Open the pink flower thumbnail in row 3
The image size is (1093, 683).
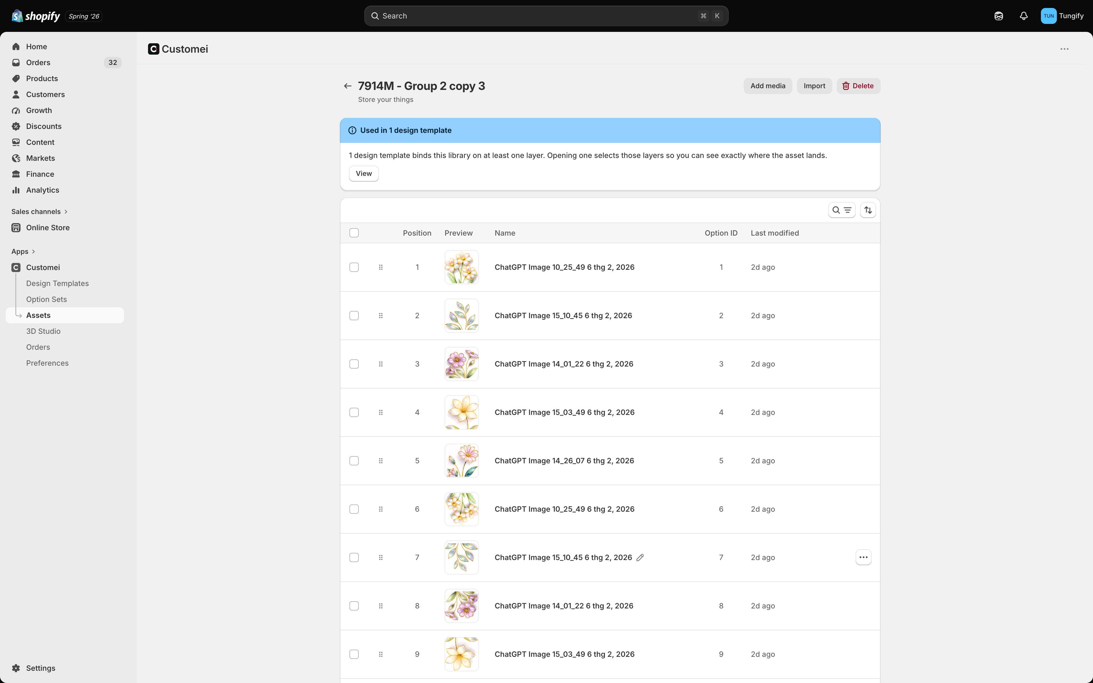pos(461,364)
